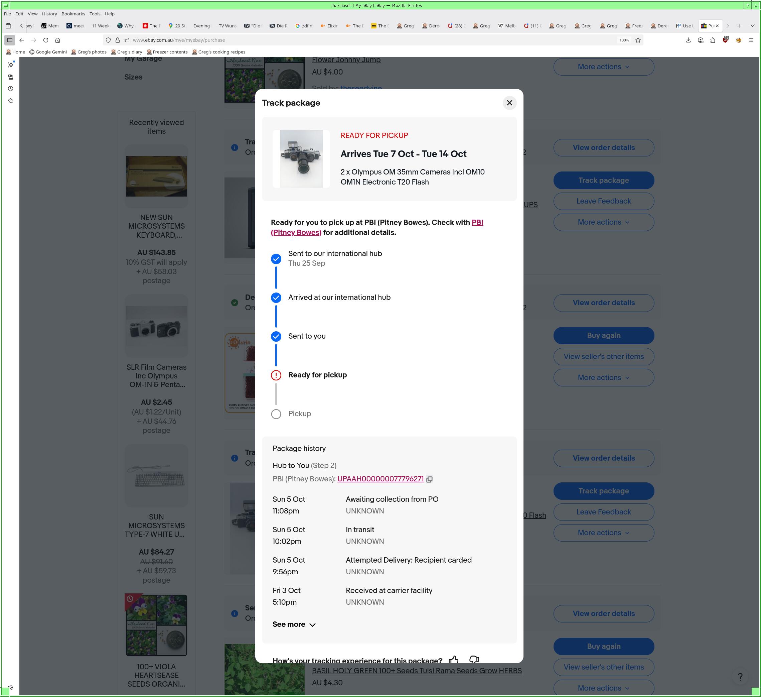Image resolution: width=761 pixels, height=697 pixels.
Task: Open tracking number UPAAH000000077796271 link
Action: [x=380, y=479]
